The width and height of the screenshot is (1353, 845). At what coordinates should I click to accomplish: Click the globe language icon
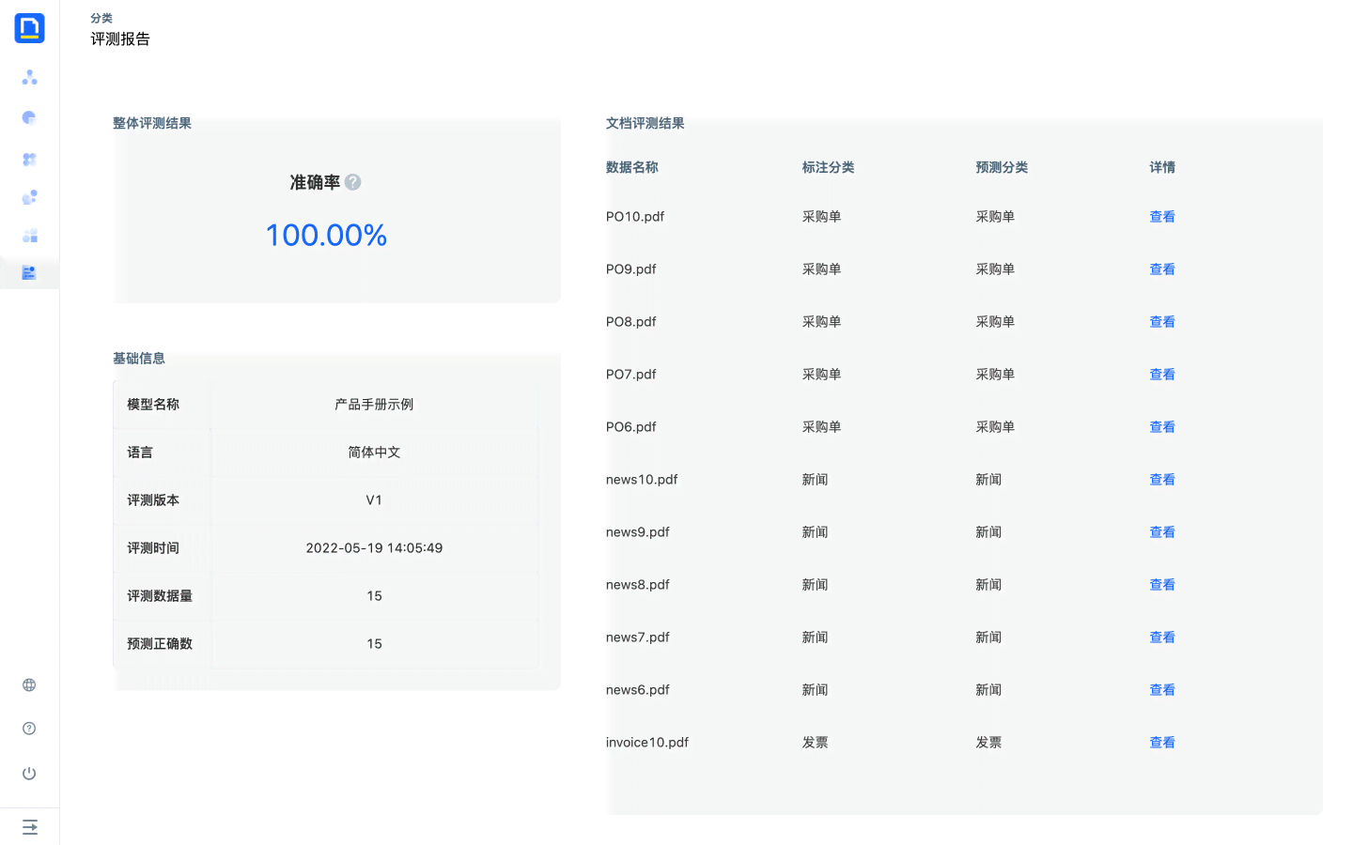tap(29, 684)
